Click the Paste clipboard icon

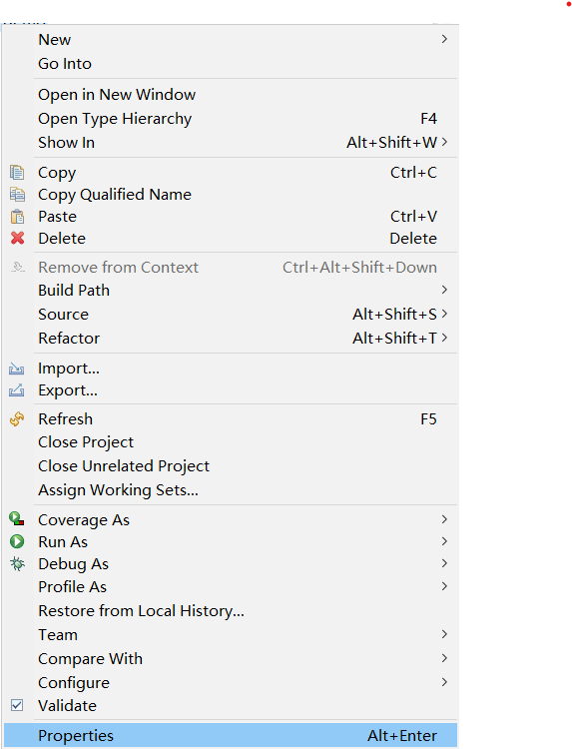tap(17, 217)
